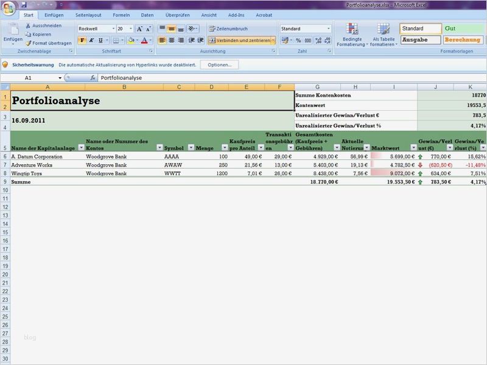This screenshot has width=487, height=365.
Task: Increase cell indent
Action: click(201, 40)
